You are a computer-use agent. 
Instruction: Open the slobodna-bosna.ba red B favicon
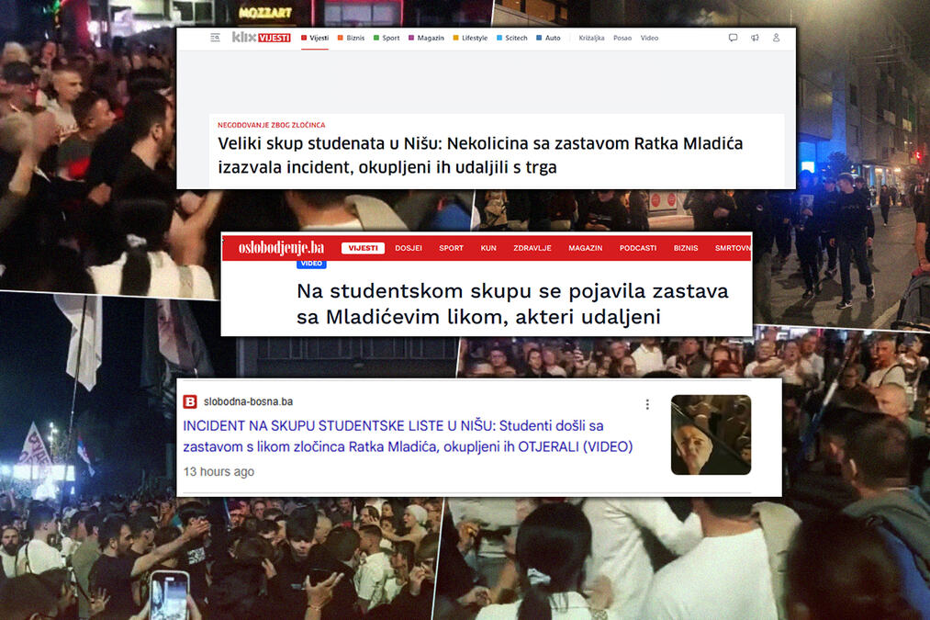click(190, 401)
